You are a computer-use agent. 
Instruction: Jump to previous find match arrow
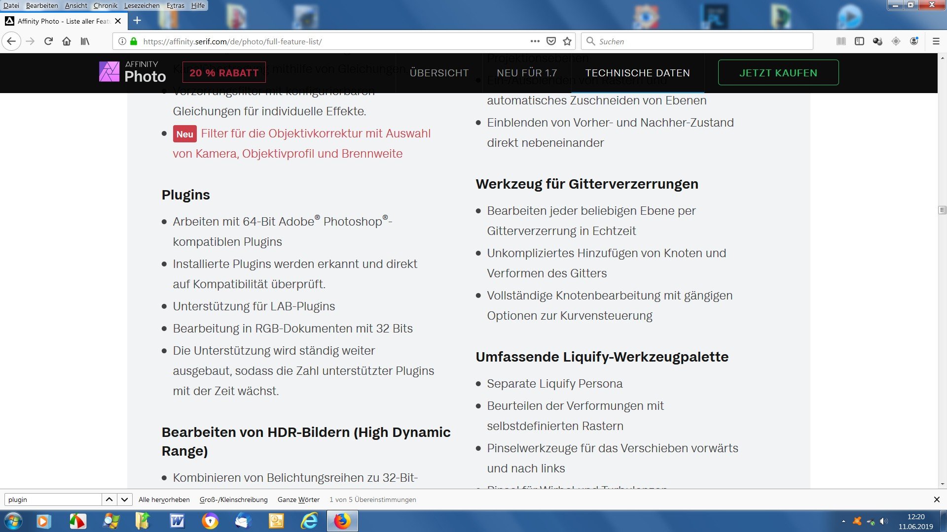point(109,499)
